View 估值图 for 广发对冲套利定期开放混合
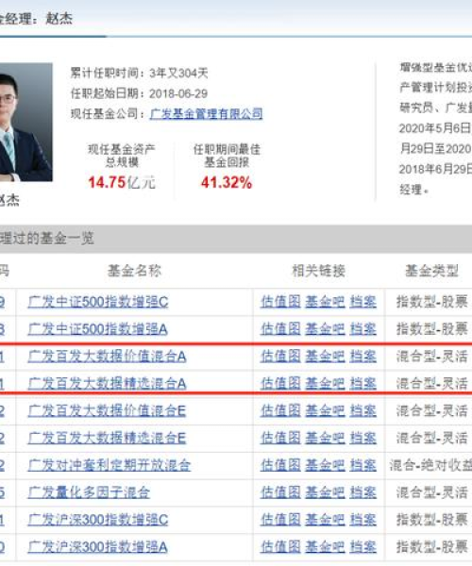The image size is (472, 566). [x=280, y=465]
